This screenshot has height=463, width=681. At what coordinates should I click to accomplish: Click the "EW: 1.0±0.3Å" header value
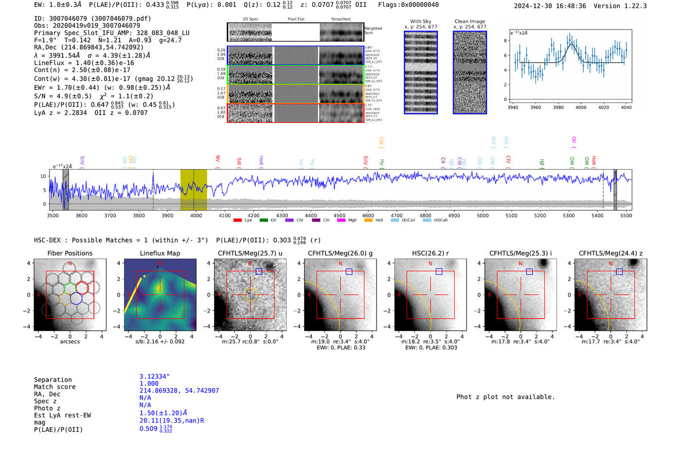tap(58, 5)
